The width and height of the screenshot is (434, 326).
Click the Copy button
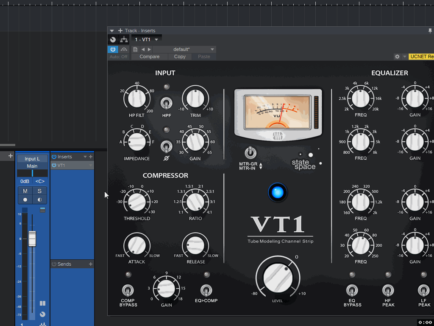coord(180,56)
